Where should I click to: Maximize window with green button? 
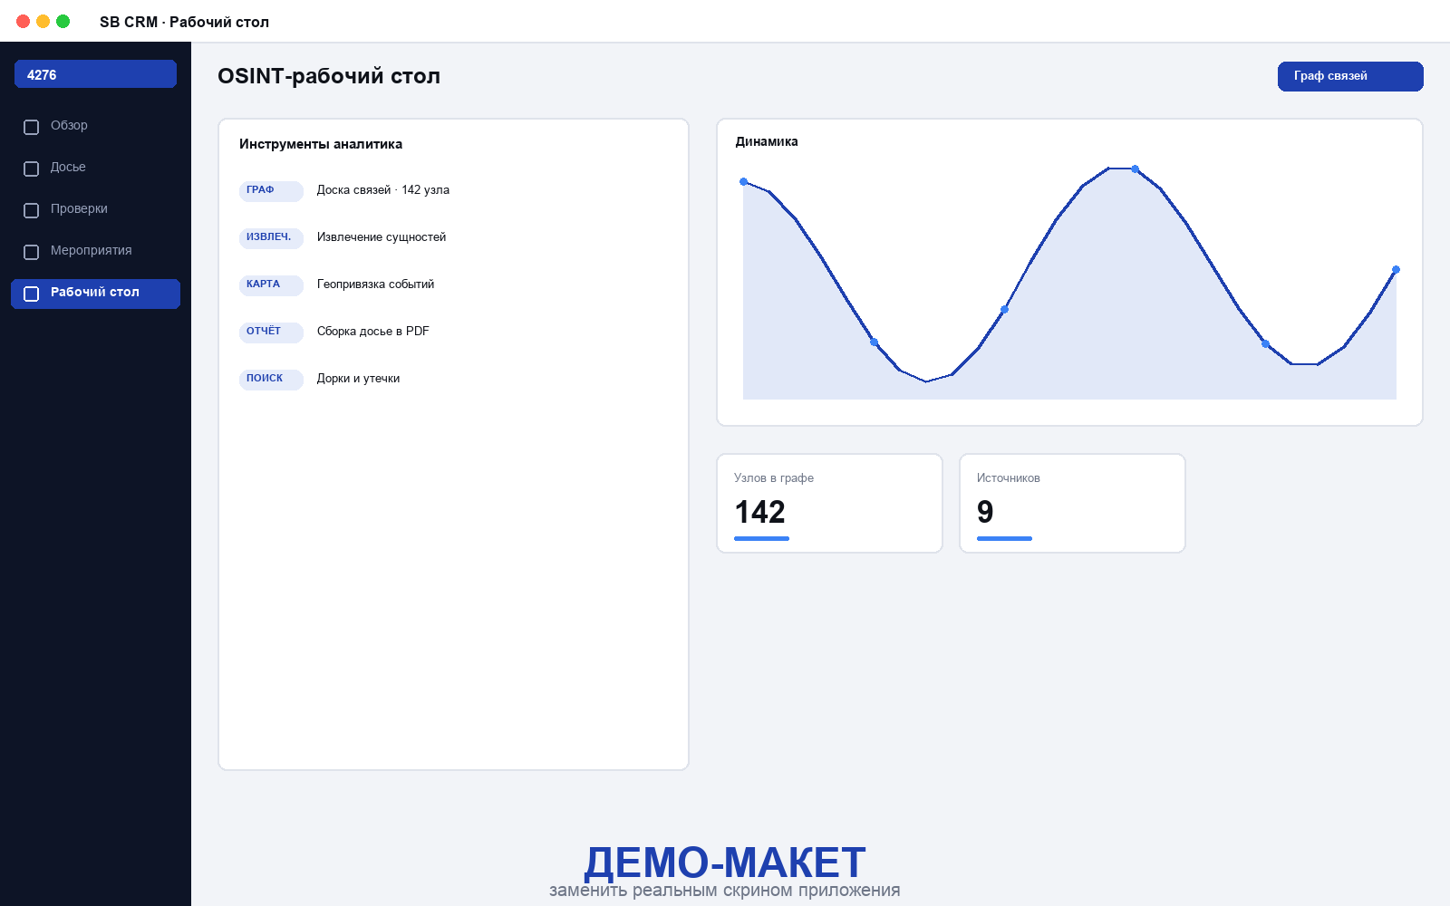(63, 21)
